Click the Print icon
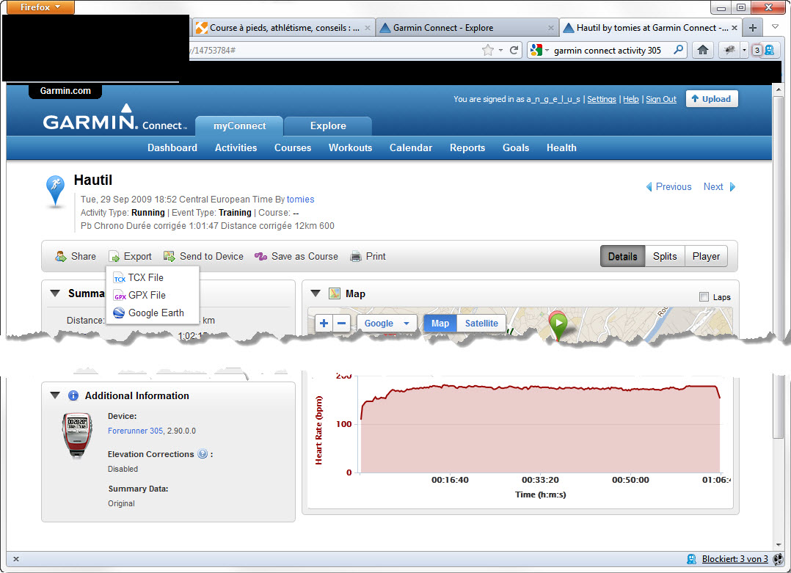 tap(356, 257)
